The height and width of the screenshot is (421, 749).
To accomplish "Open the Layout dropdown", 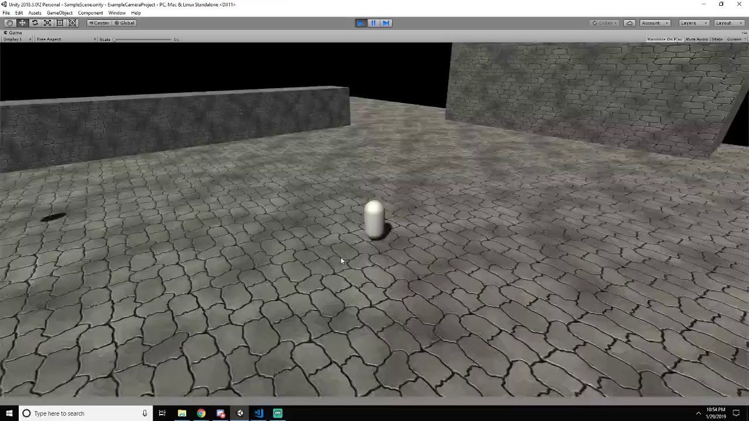I will click(729, 23).
